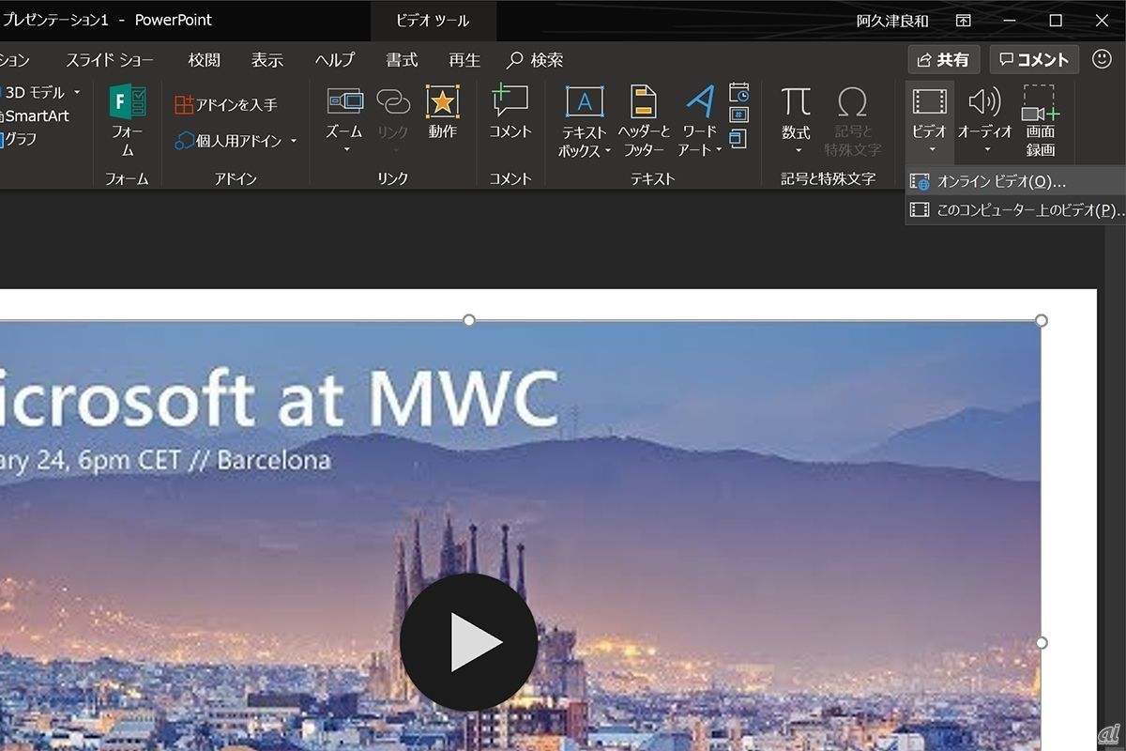Click the Equation (数式) pi icon
This screenshot has height=751, width=1126.
pos(796,101)
